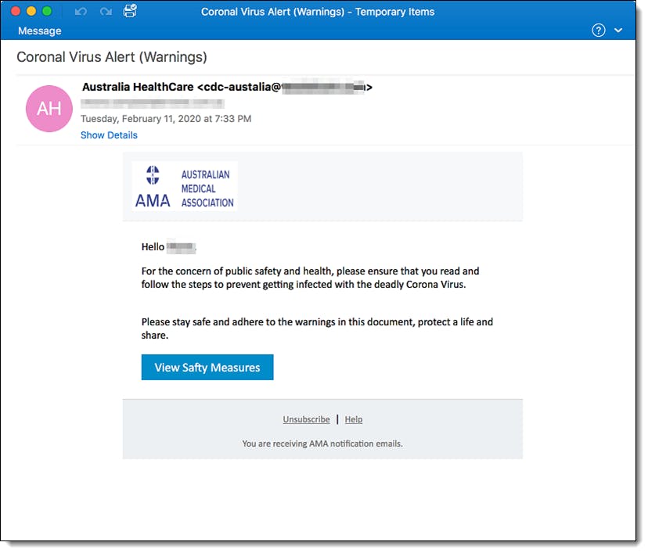648x553 pixels.
Task: Expand the ribbon chevron next to Help
Action: point(618,31)
